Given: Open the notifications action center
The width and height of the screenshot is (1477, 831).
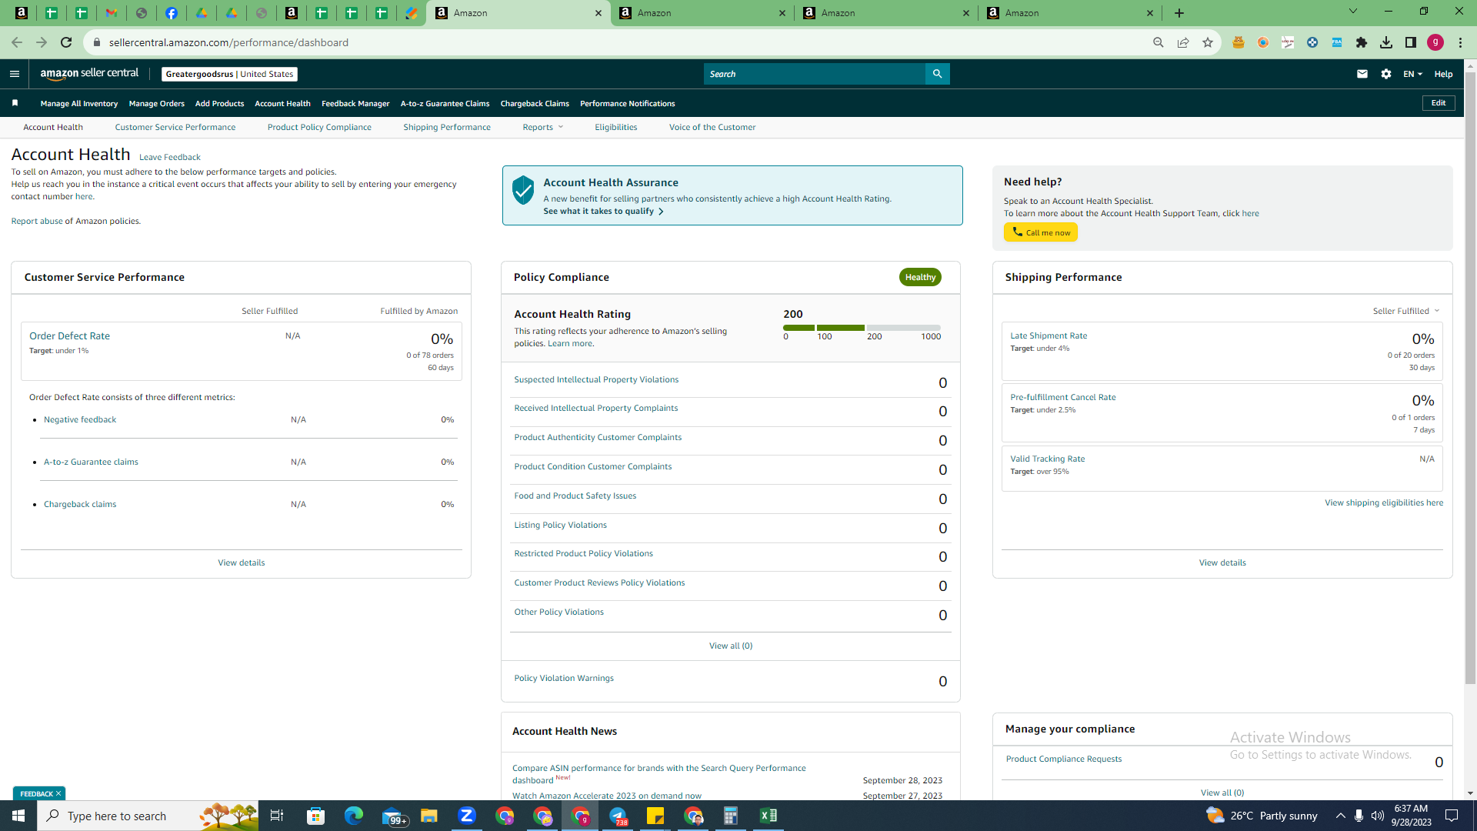Looking at the screenshot, I should (1452, 816).
